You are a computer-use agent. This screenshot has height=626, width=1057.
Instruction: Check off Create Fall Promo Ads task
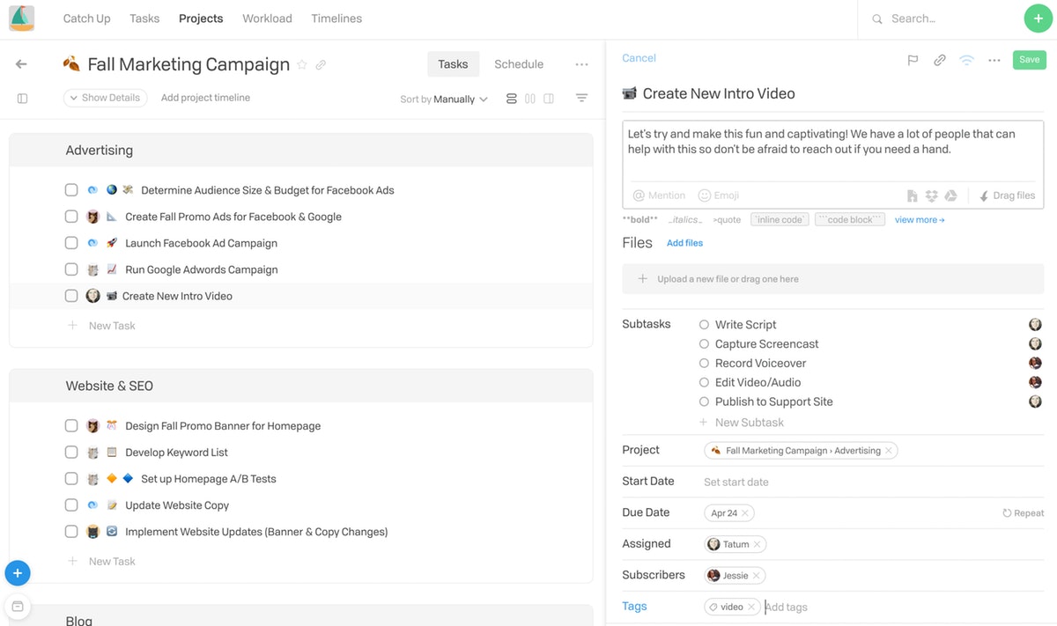point(71,217)
